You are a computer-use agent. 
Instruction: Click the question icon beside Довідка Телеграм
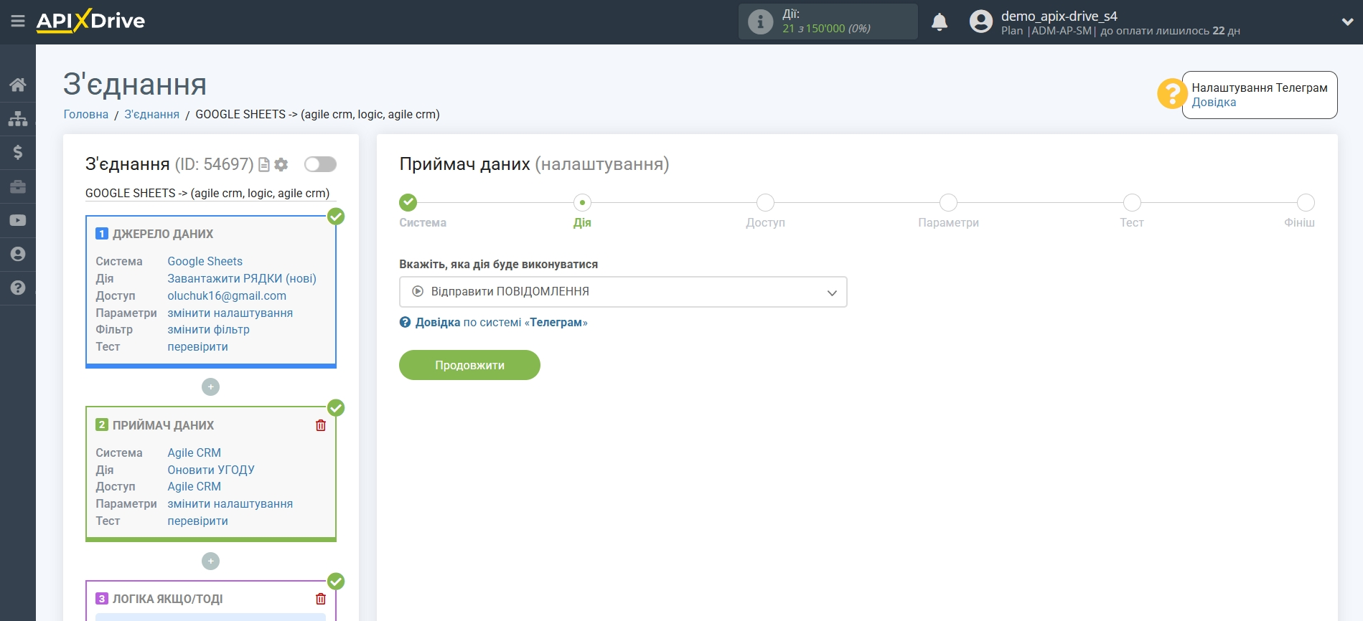pyautogui.click(x=405, y=323)
